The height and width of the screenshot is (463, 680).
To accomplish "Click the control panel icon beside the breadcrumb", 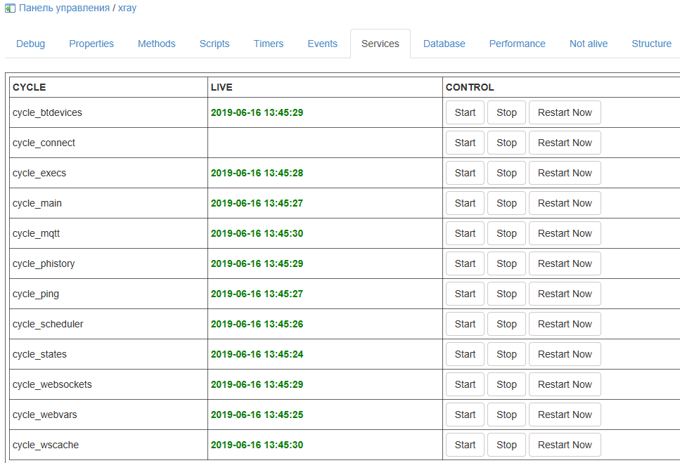I will pyautogui.click(x=10, y=8).
